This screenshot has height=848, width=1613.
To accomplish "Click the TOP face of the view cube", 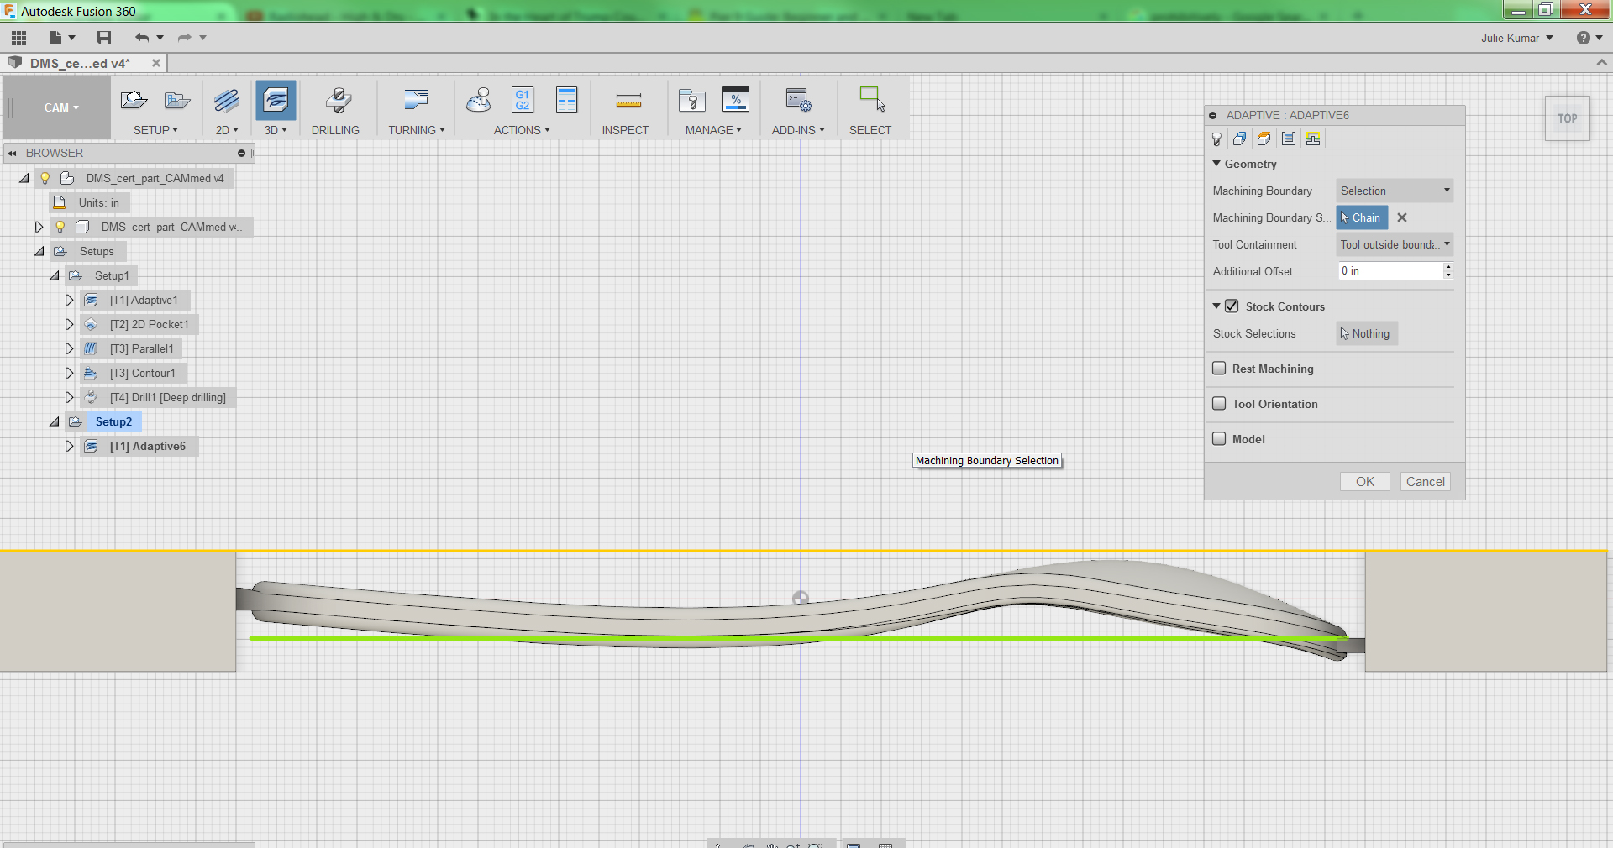I will pyautogui.click(x=1568, y=118).
